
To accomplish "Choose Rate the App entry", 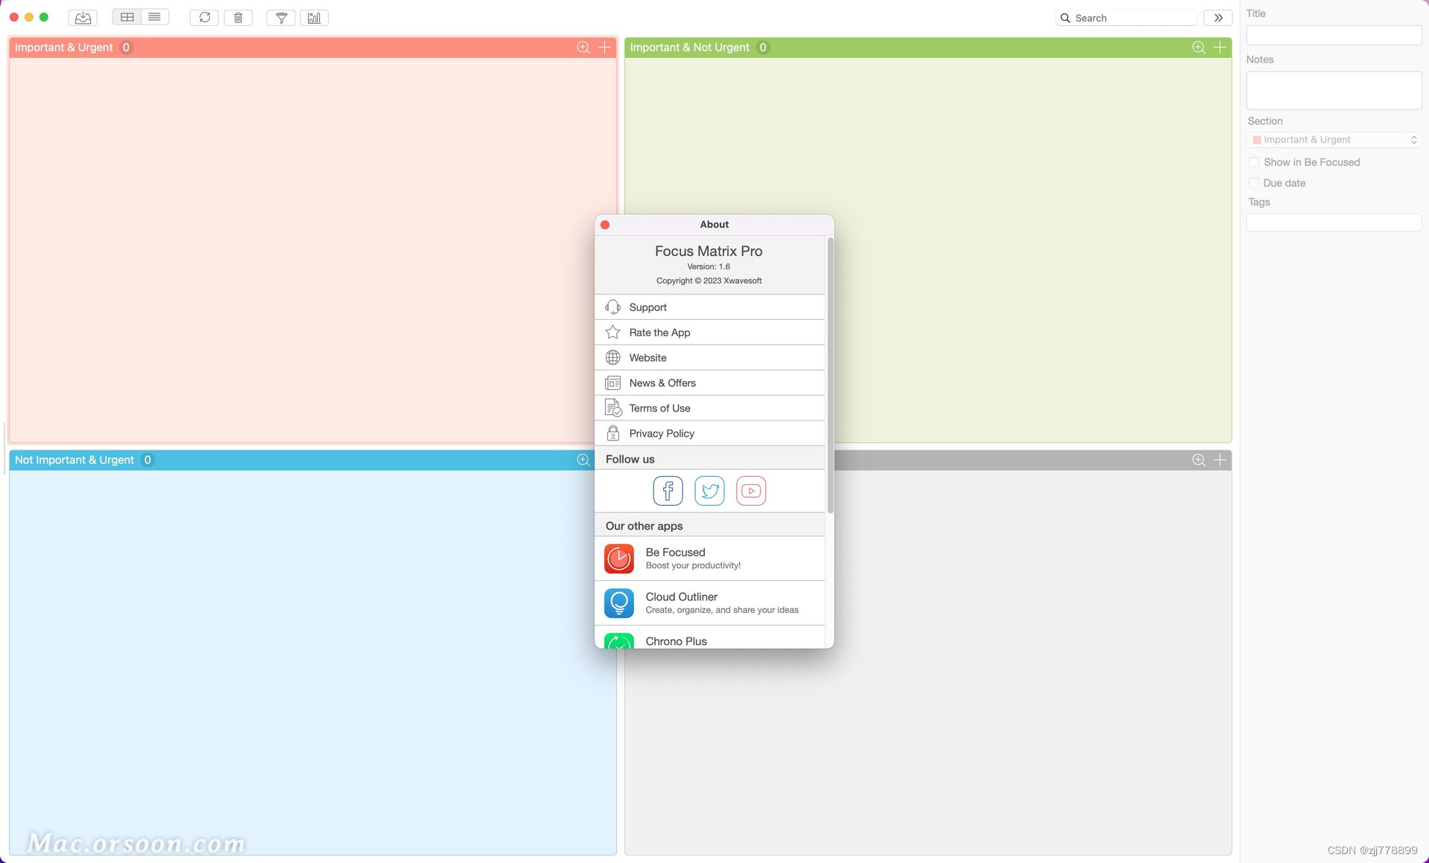I will pyautogui.click(x=710, y=333).
